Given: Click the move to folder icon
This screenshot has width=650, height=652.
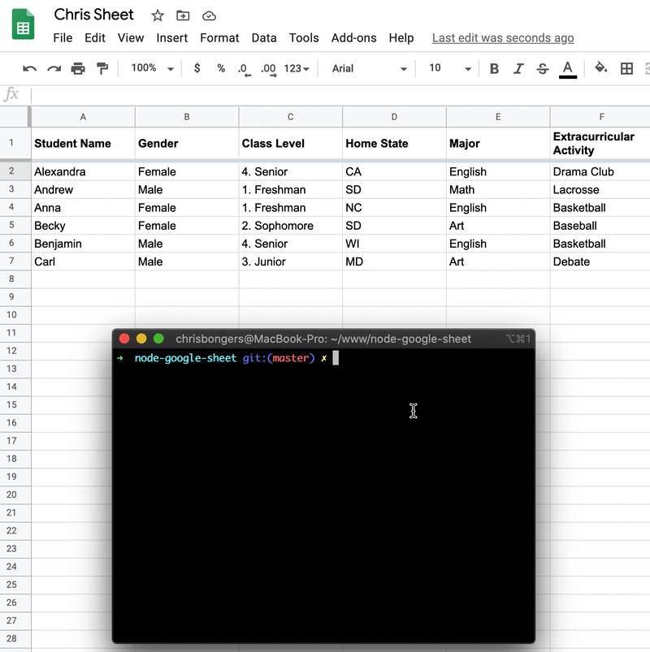Looking at the screenshot, I should point(183,15).
